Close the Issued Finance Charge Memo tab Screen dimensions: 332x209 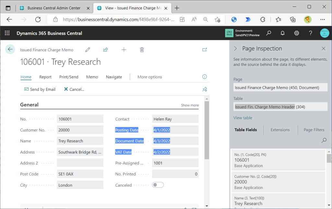(x=166, y=8)
